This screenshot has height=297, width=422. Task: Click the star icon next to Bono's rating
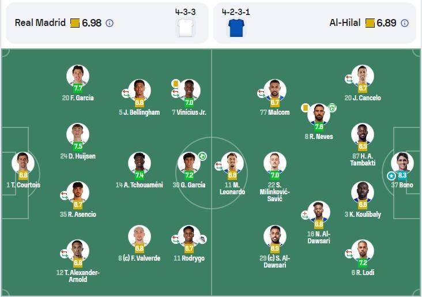click(x=391, y=176)
